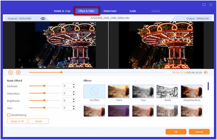Close the edit window
217x140 pixels.
click(x=211, y=5)
